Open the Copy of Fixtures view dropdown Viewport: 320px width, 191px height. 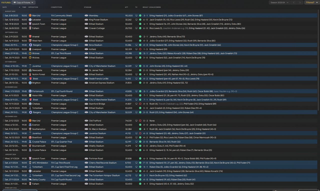(x=23, y=2)
